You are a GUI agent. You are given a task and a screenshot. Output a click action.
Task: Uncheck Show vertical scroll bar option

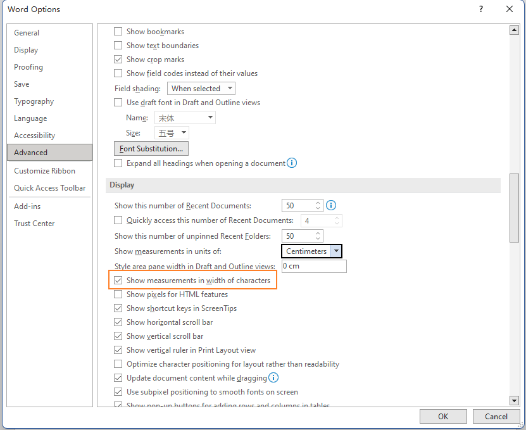point(118,336)
